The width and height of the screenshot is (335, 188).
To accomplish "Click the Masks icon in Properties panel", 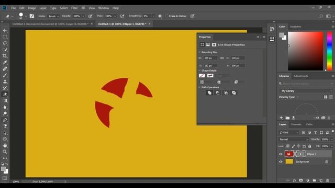I will tap(214, 45).
